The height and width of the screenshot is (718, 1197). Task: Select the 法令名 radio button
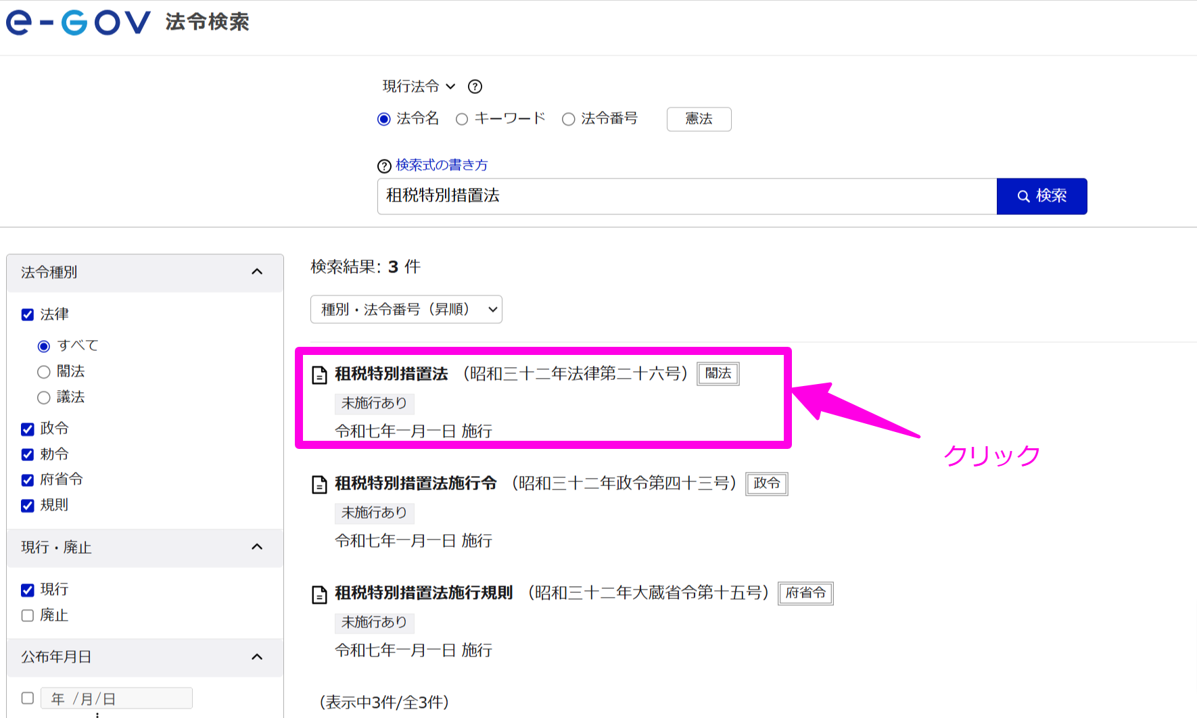point(384,119)
